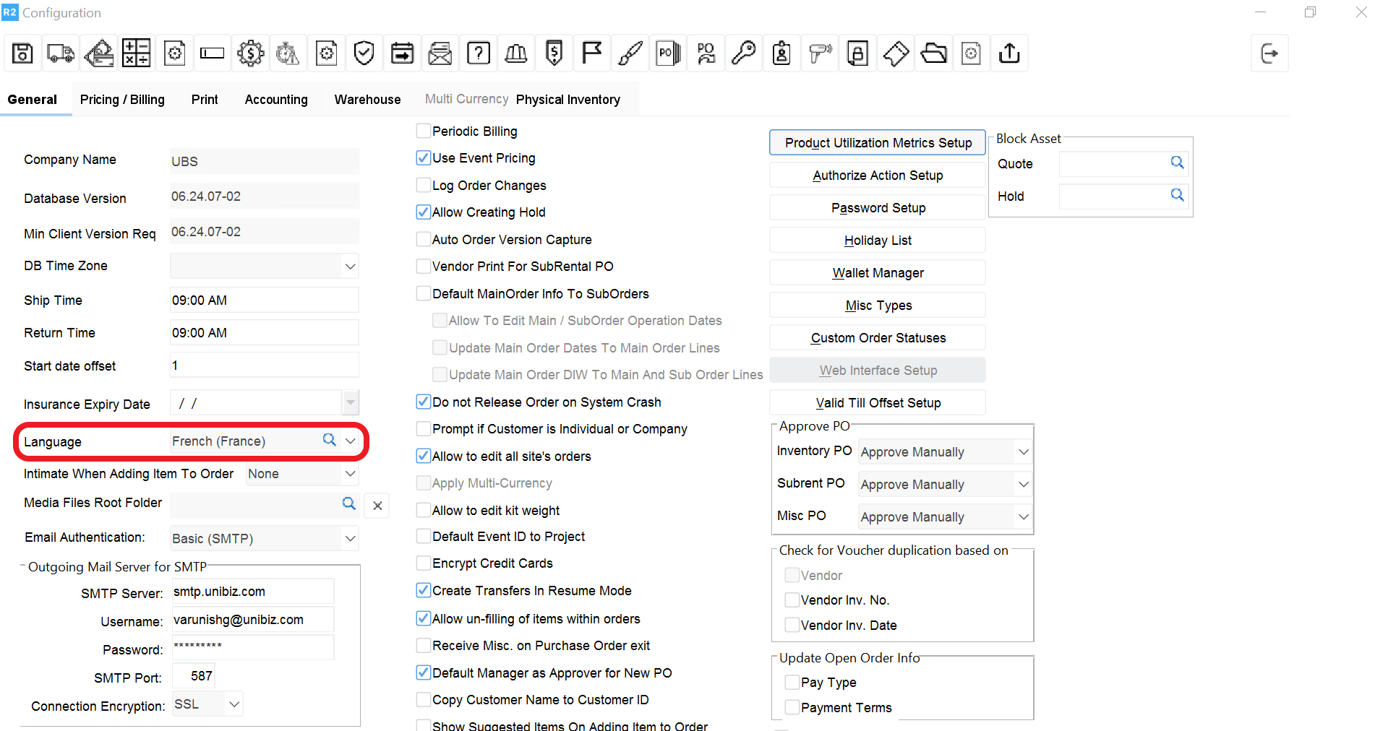Screen dimensions: 1388x731
Task: Click the key icon in toolbar
Action: (x=743, y=53)
